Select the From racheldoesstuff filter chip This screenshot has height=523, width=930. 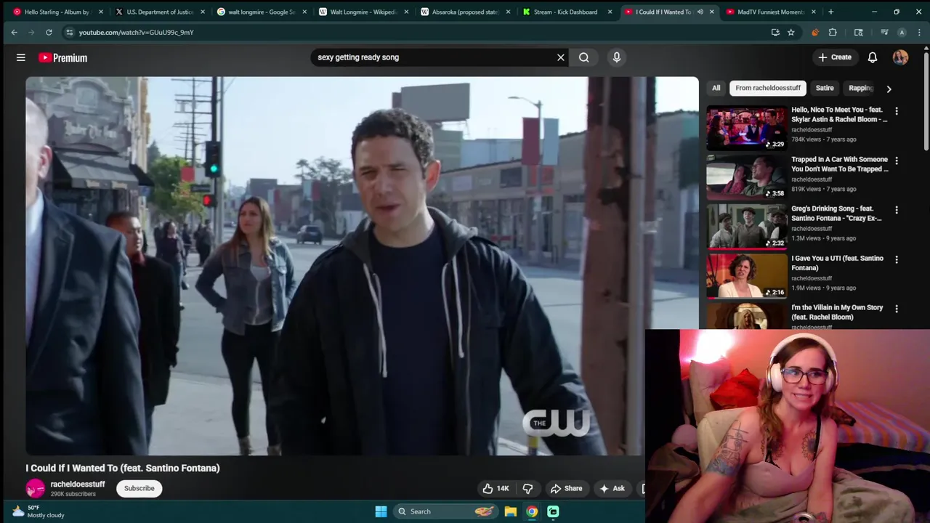click(x=767, y=88)
